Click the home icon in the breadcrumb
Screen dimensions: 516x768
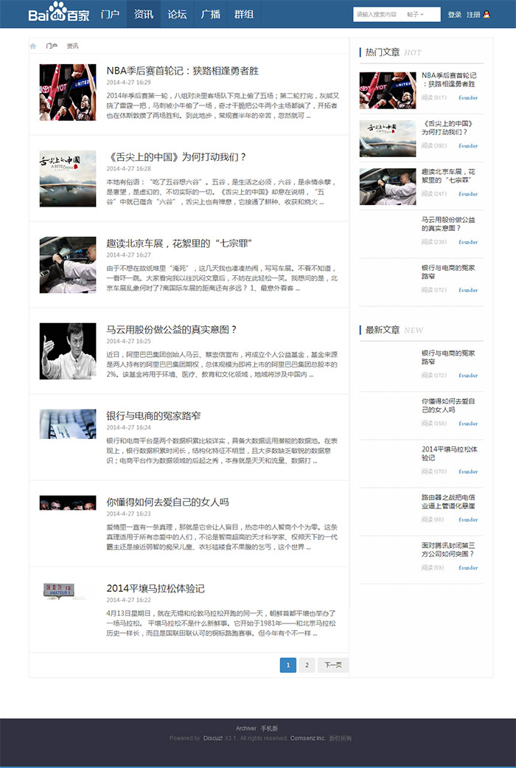33,46
